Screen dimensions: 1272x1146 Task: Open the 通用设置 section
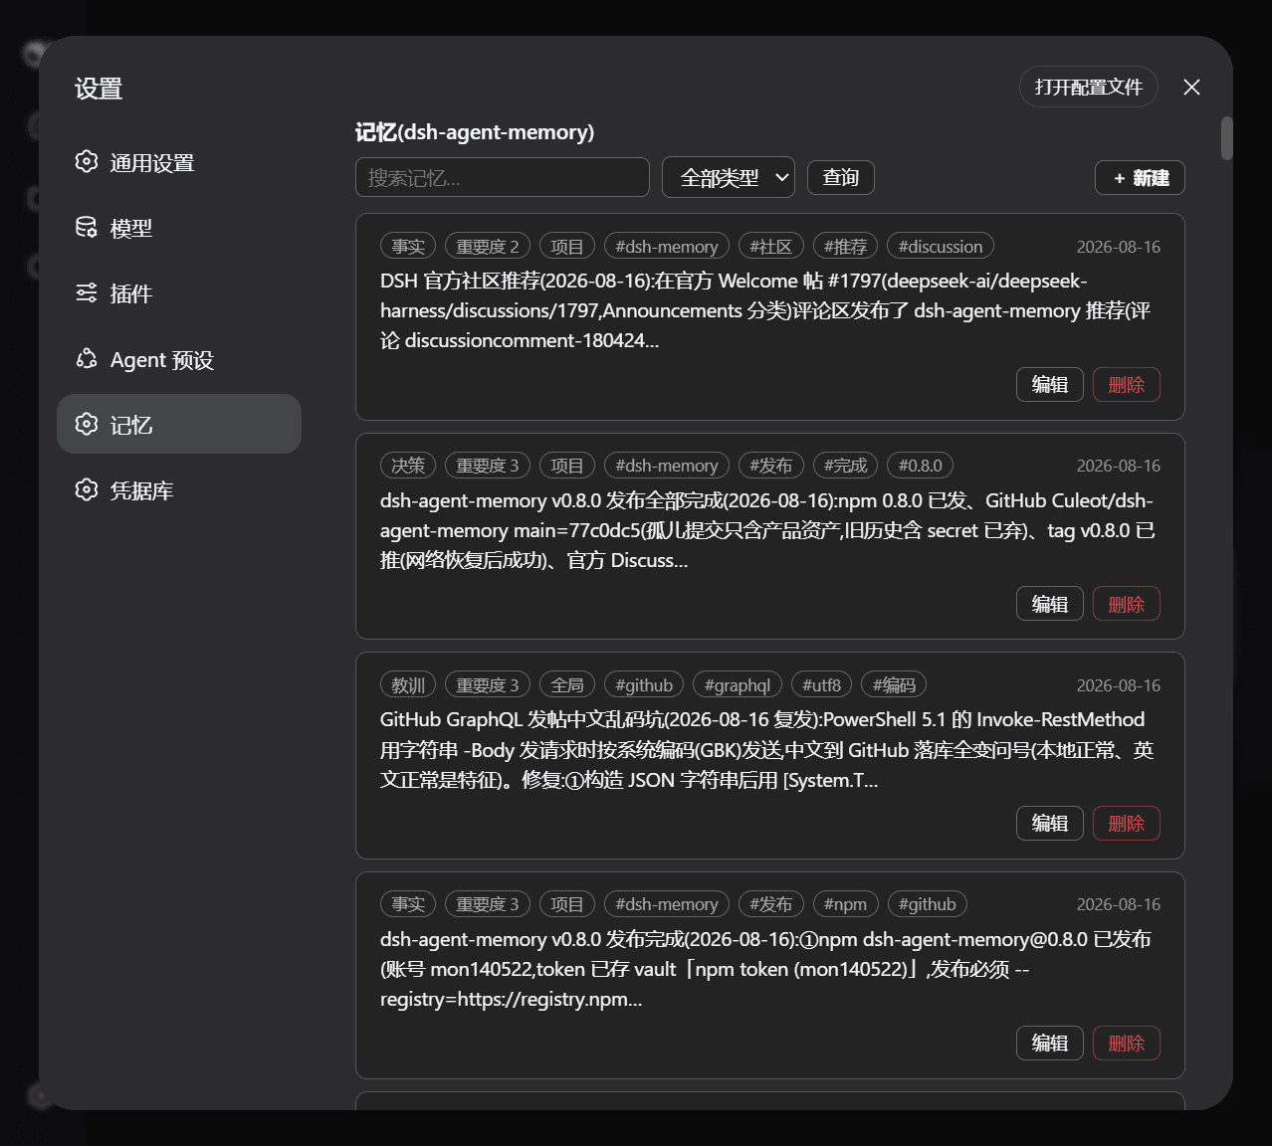tap(179, 162)
